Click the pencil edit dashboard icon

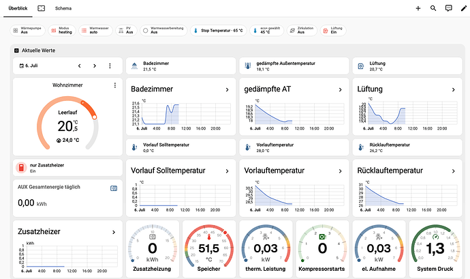464,8
